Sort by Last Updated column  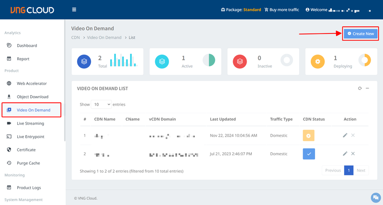223,119
